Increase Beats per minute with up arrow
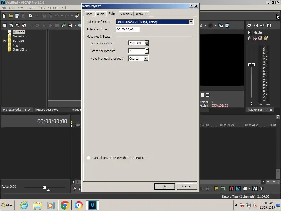 tap(147, 42)
